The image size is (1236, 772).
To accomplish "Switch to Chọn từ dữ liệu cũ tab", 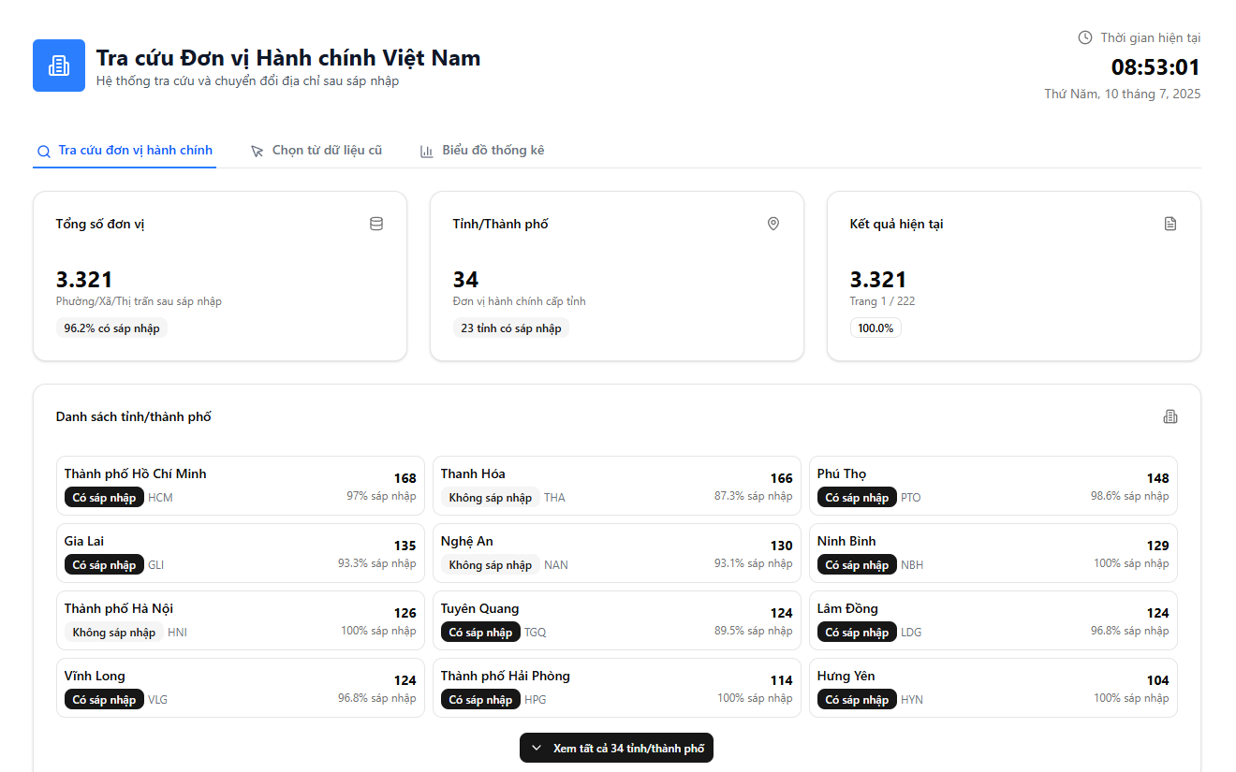I will (326, 151).
